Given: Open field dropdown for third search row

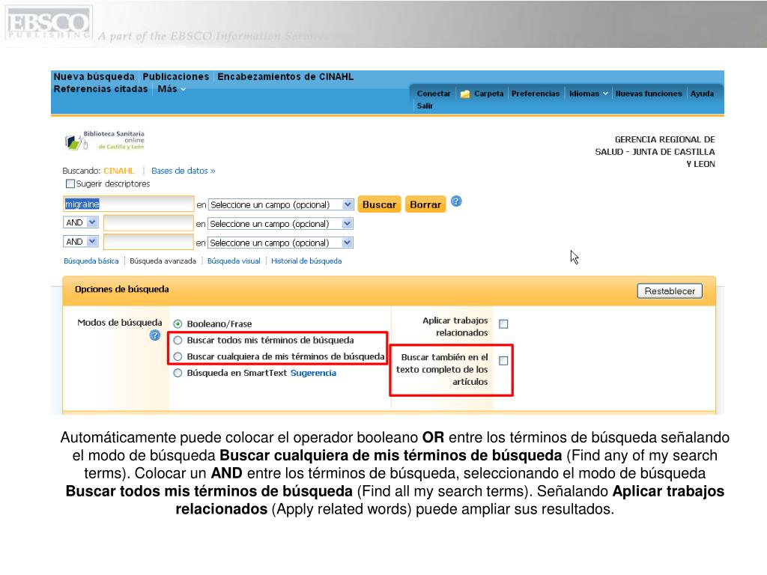Looking at the screenshot, I should point(348,243).
